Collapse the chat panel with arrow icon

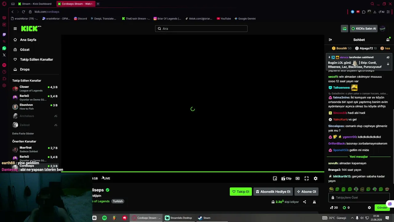click(x=330, y=40)
